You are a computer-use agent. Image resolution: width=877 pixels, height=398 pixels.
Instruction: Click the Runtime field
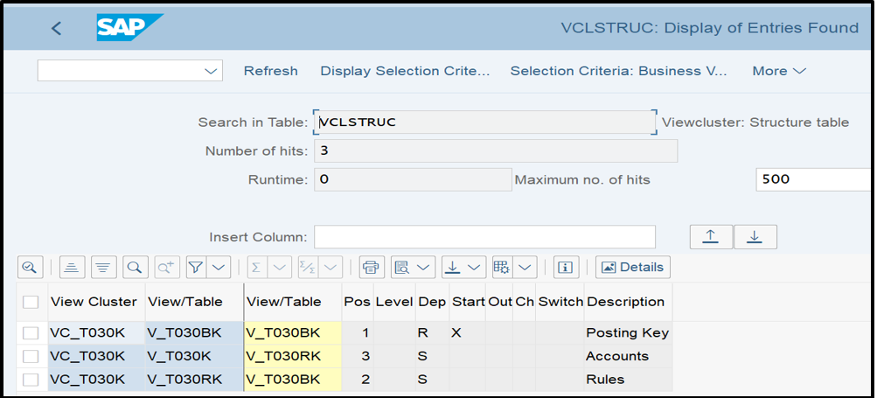413,179
